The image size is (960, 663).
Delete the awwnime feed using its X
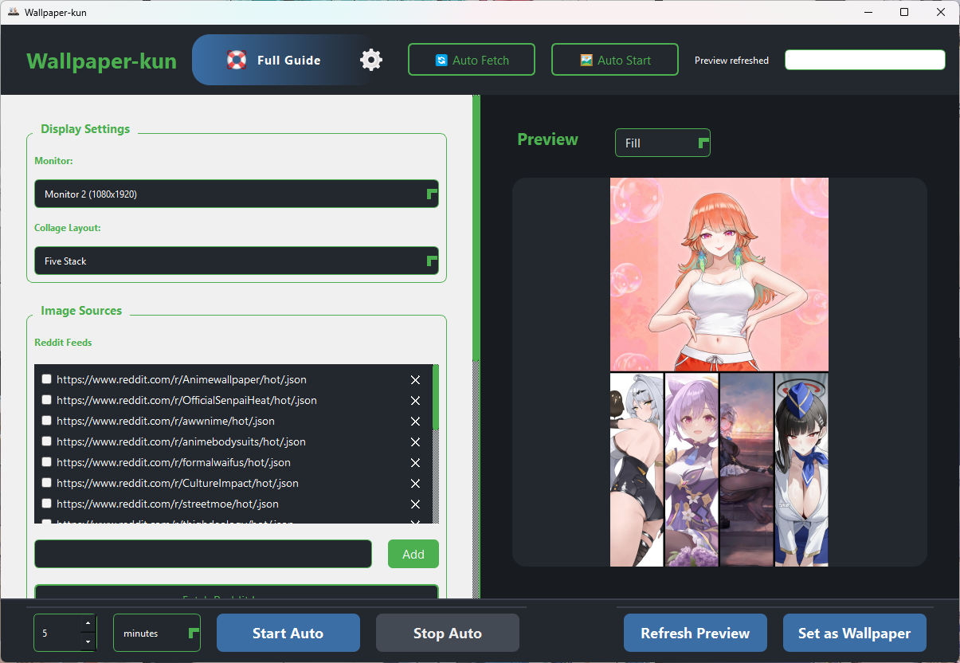tap(415, 422)
